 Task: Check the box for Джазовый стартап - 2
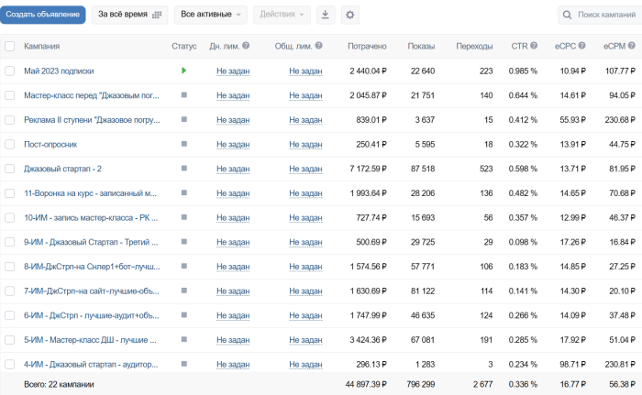coord(10,169)
